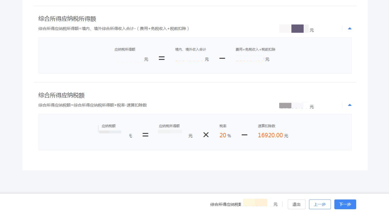Go back with the 上一步 button

(320, 204)
